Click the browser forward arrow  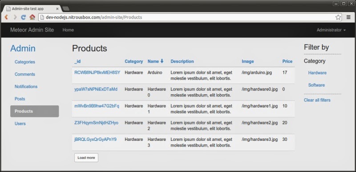coord(15,17)
